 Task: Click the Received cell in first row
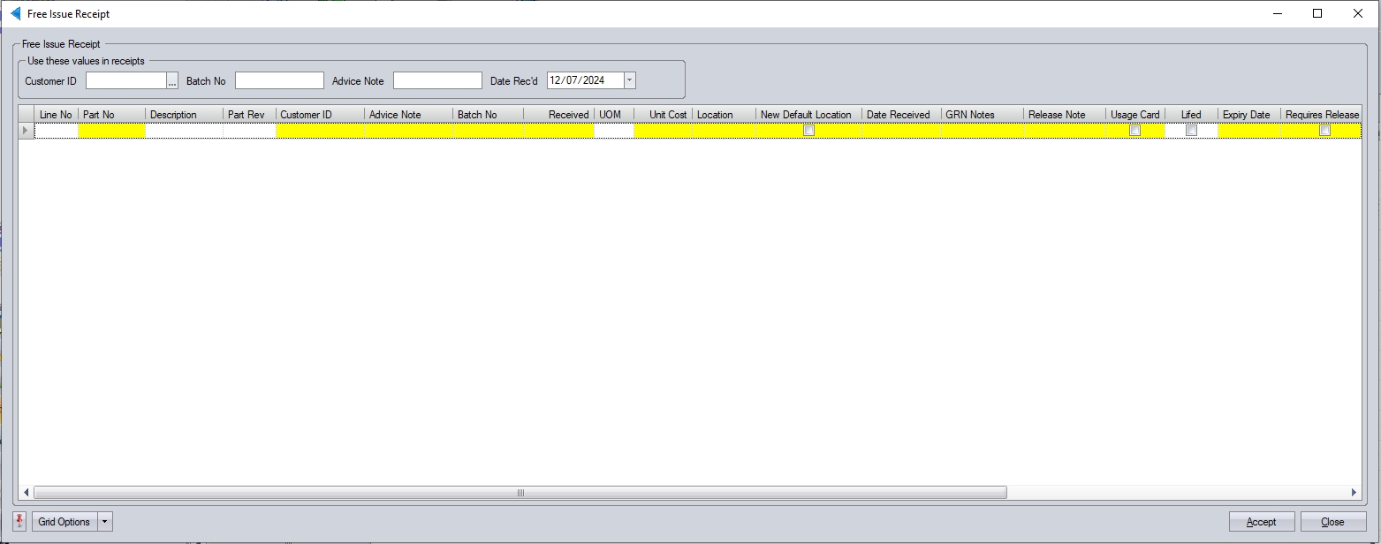tap(558, 131)
